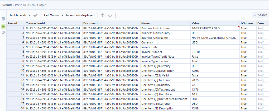Select the DocumentId column header
The width and height of the screenshot is (269, 111).
pos(111,23)
